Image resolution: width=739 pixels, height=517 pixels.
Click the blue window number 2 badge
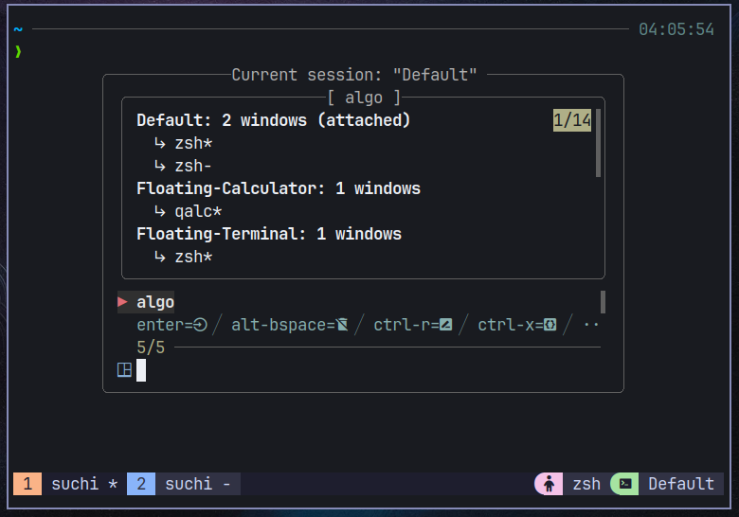141,484
